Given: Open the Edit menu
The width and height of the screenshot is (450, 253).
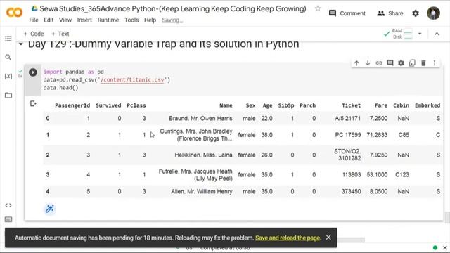Looking at the screenshot, I should coord(49,20).
